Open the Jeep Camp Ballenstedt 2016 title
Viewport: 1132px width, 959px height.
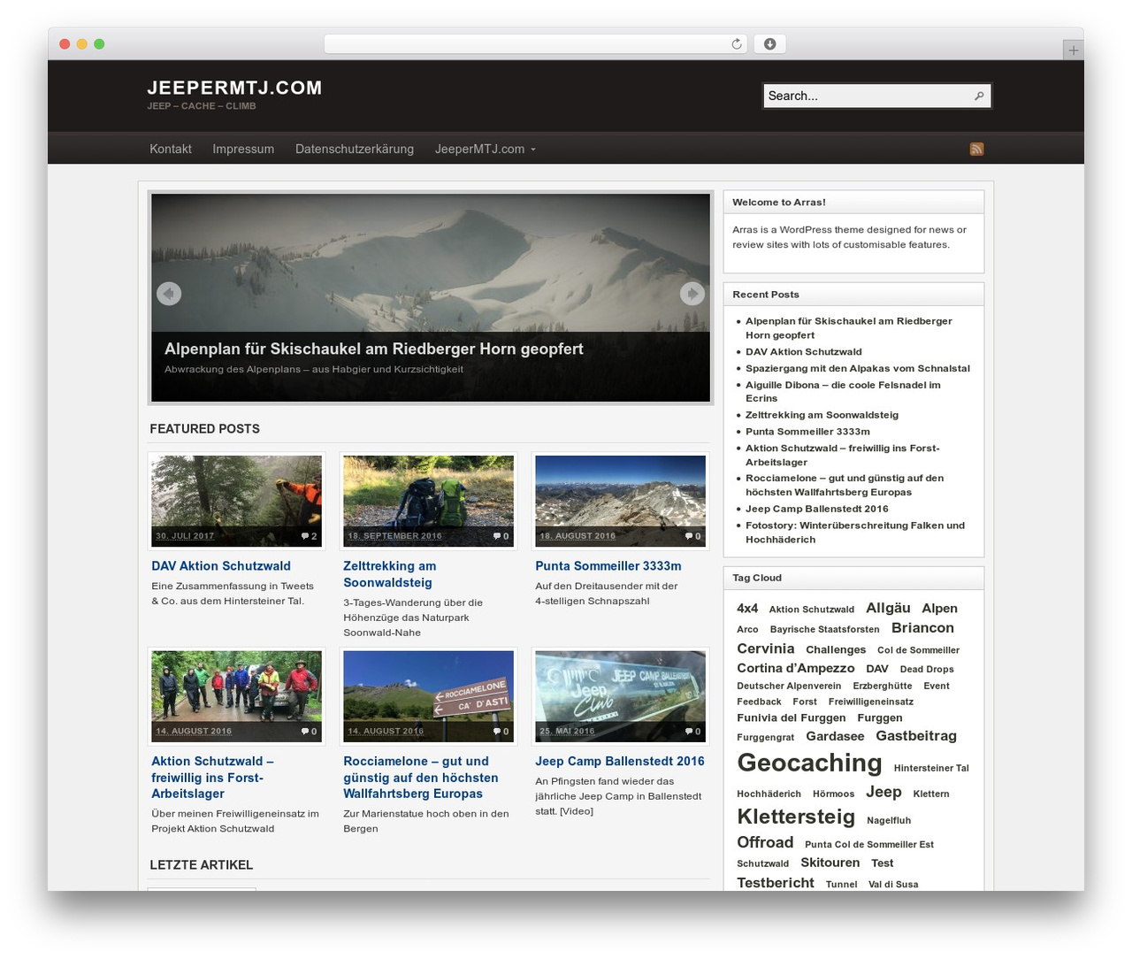620,762
